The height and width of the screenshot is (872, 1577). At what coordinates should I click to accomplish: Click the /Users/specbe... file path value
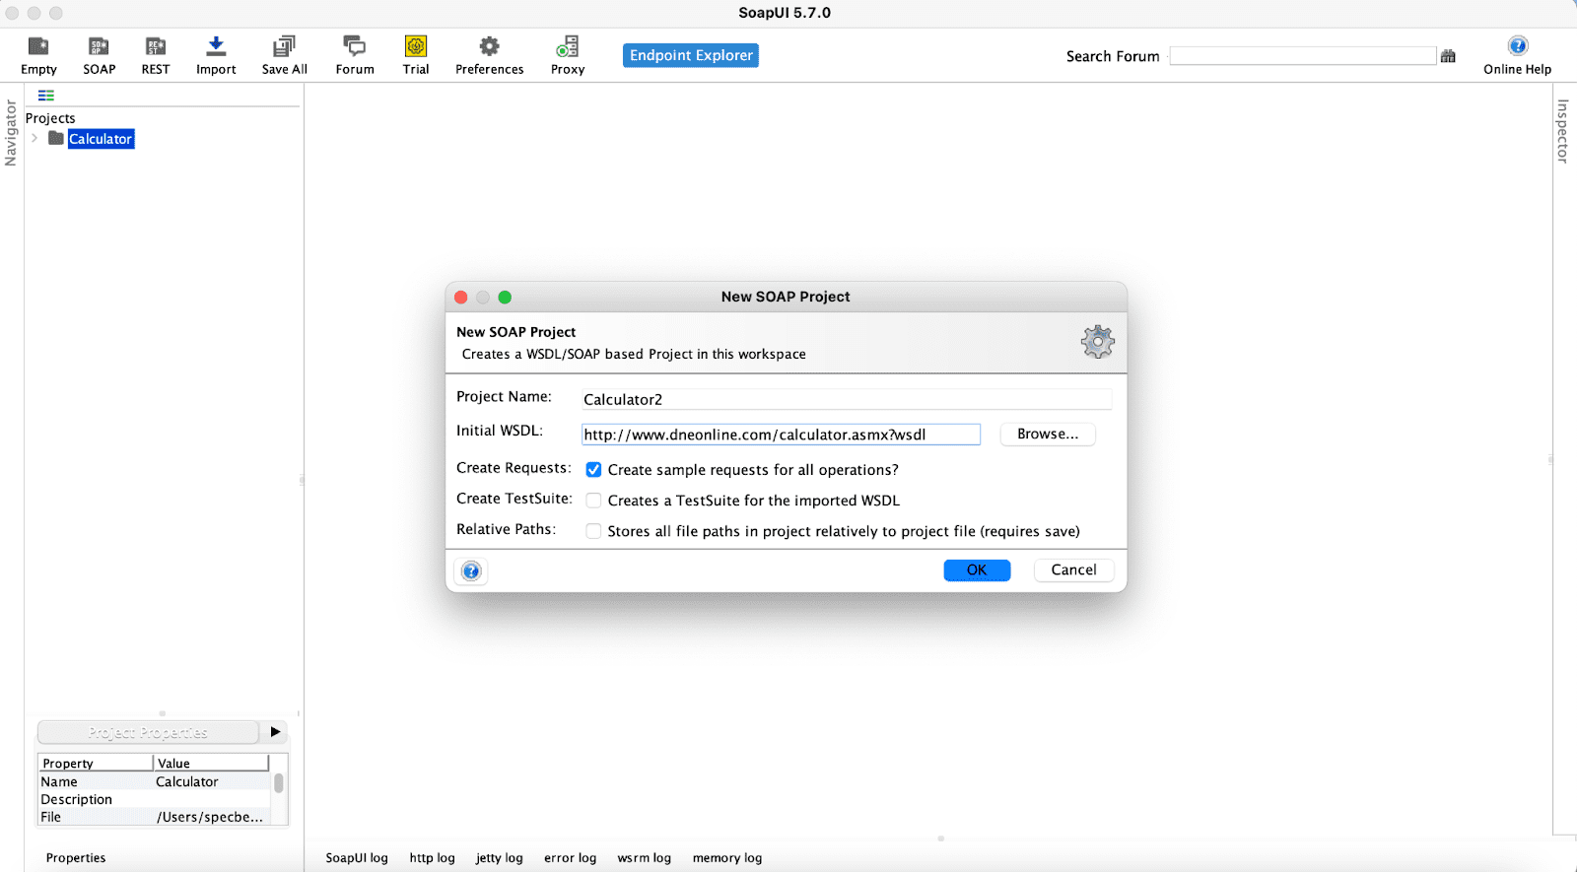(x=211, y=817)
